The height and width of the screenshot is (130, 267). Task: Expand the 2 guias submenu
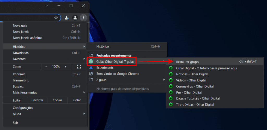click(x=127, y=80)
